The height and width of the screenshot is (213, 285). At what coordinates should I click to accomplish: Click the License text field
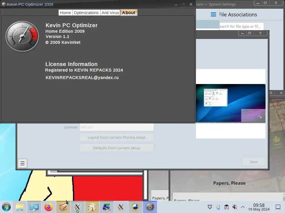(117, 127)
